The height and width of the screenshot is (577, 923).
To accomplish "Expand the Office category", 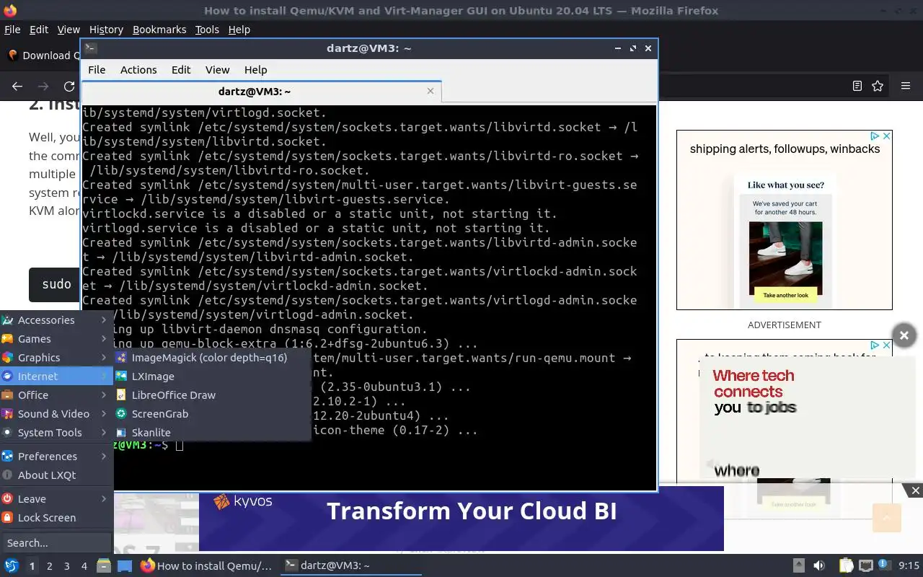I will [57, 395].
